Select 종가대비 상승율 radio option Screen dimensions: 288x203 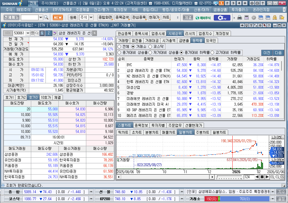(x=119, y=53)
